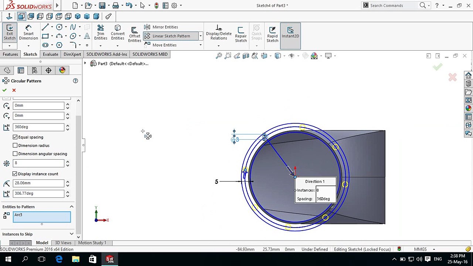This screenshot has height=266, width=473.
Task: Select the Text sketch tool
Action: click(x=87, y=36)
